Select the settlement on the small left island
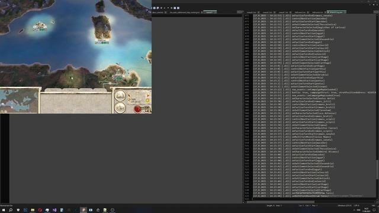Image resolution: width=379 pixels, height=213 pixels. [x=40, y=25]
